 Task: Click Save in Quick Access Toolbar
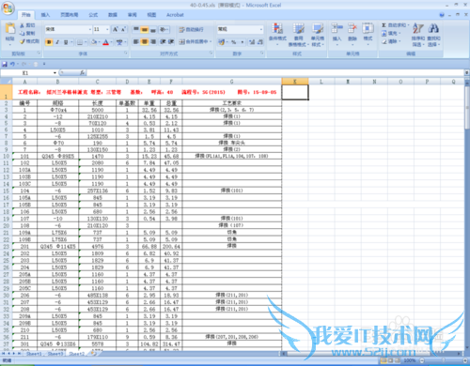5,64
